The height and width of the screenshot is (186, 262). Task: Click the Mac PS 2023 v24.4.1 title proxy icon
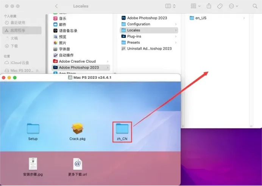coord(70,77)
